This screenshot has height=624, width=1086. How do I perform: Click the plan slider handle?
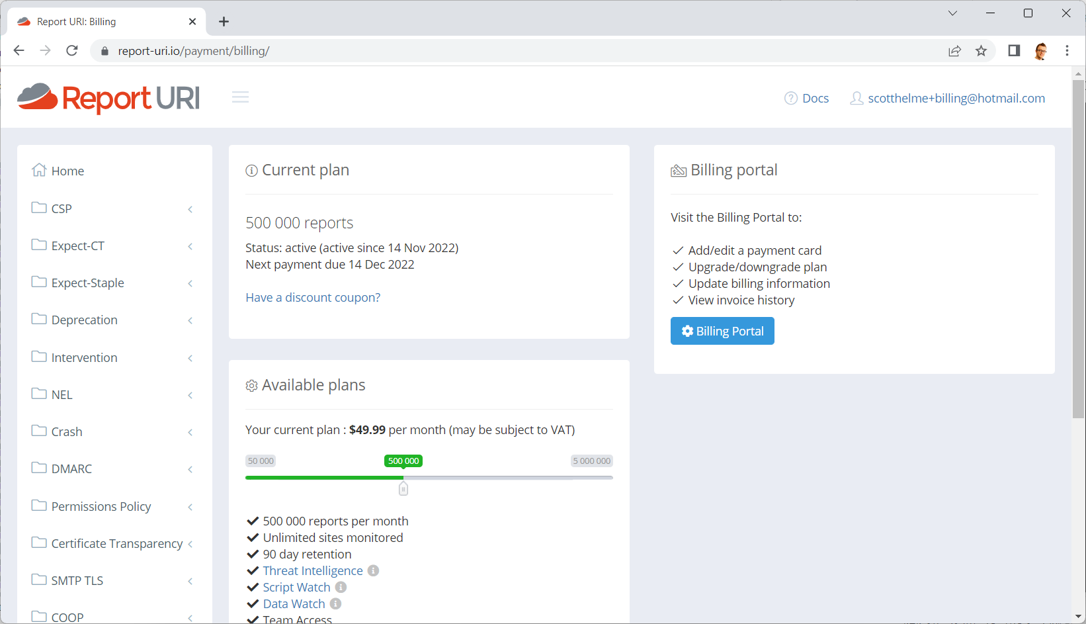point(403,488)
